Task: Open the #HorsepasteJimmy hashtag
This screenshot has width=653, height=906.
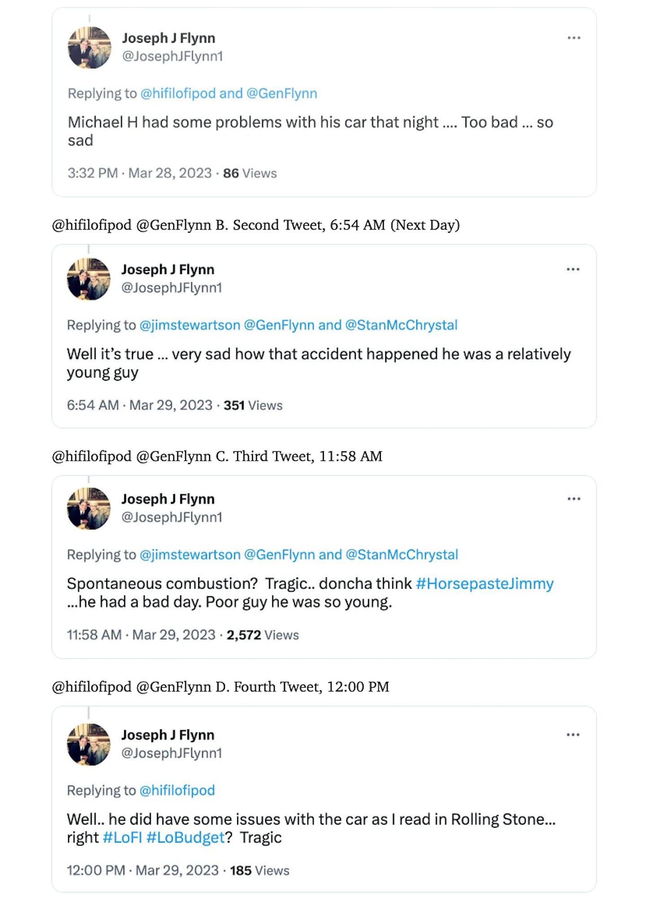Action: coord(485,584)
